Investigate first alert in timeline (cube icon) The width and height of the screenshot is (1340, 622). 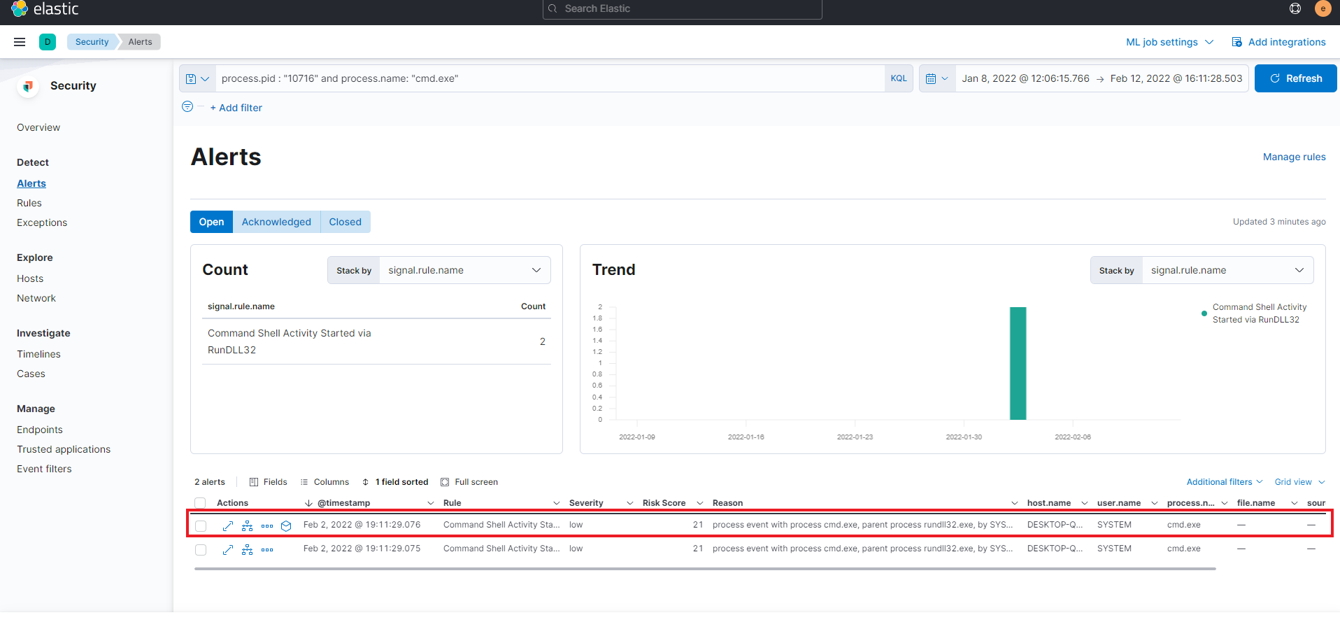click(286, 525)
